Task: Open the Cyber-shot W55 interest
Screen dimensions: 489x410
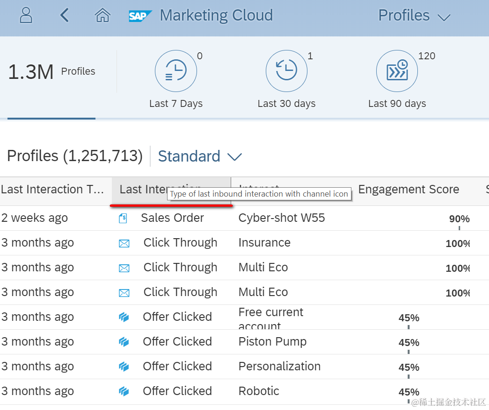Action: pos(281,218)
